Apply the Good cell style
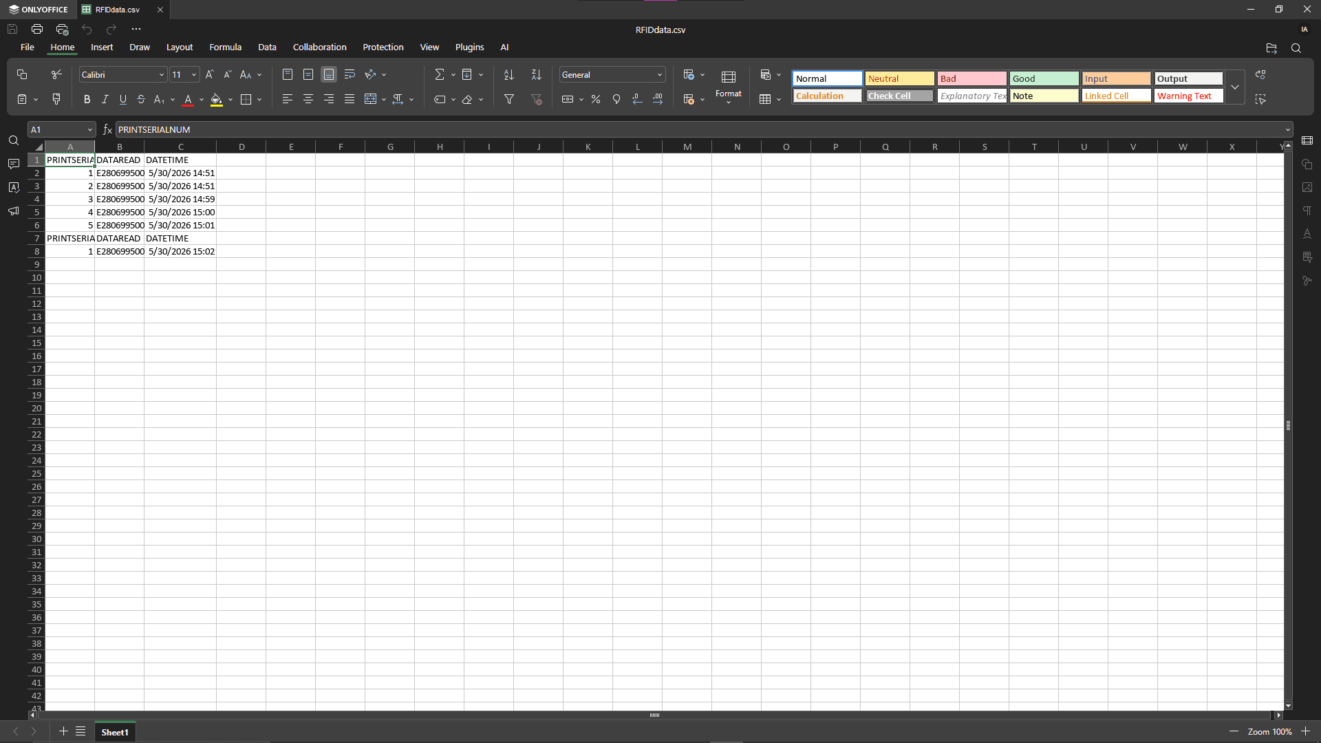 coord(1044,78)
